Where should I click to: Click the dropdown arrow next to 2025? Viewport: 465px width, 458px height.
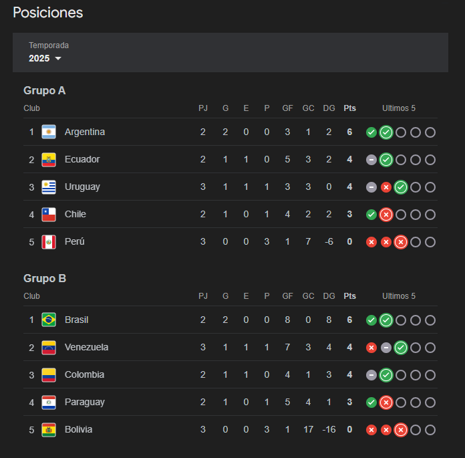pos(58,58)
